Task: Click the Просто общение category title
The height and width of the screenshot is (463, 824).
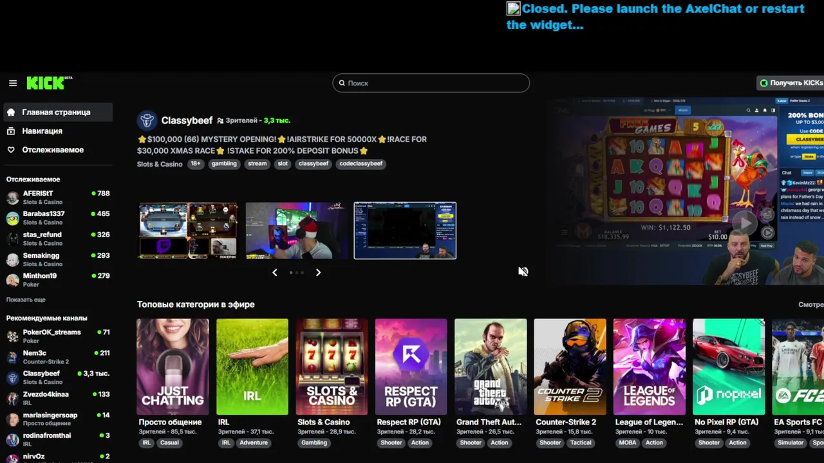Action: 170,422
